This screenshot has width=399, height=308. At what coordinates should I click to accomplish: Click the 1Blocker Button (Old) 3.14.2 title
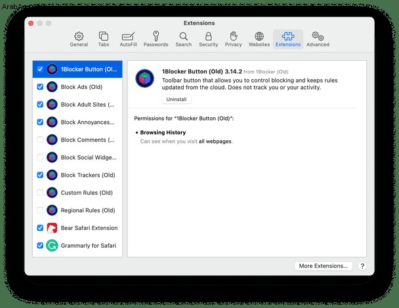point(201,71)
